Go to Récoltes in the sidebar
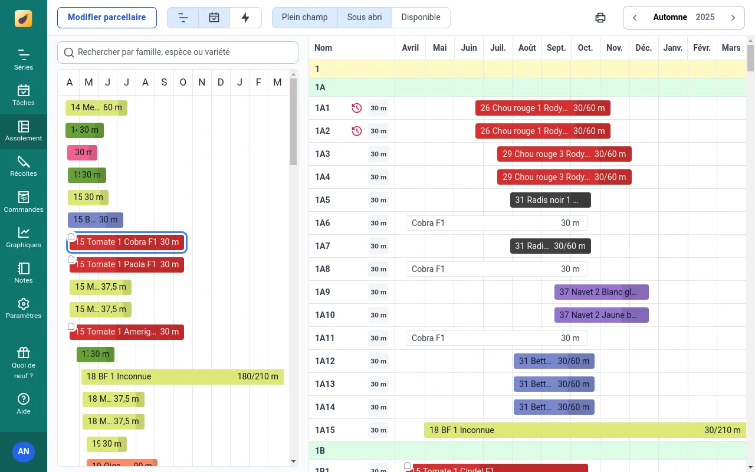This screenshot has width=755, height=472. point(24,166)
